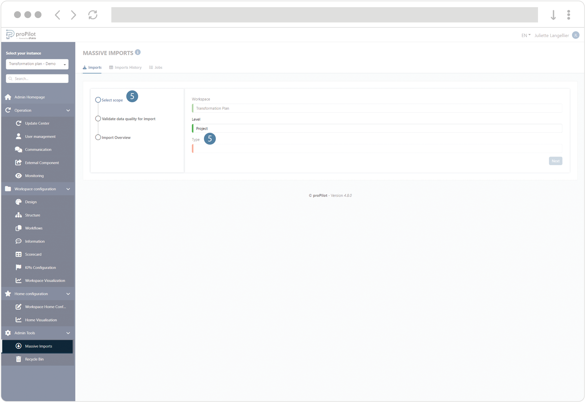Switch to the Imports History tab
Viewport: 586px width, 403px height.
click(x=125, y=68)
